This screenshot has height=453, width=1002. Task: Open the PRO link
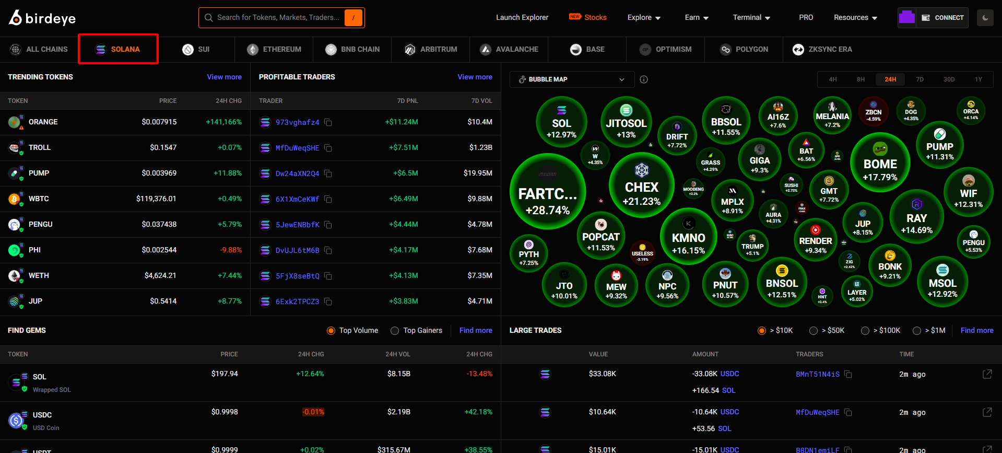tap(806, 18)
